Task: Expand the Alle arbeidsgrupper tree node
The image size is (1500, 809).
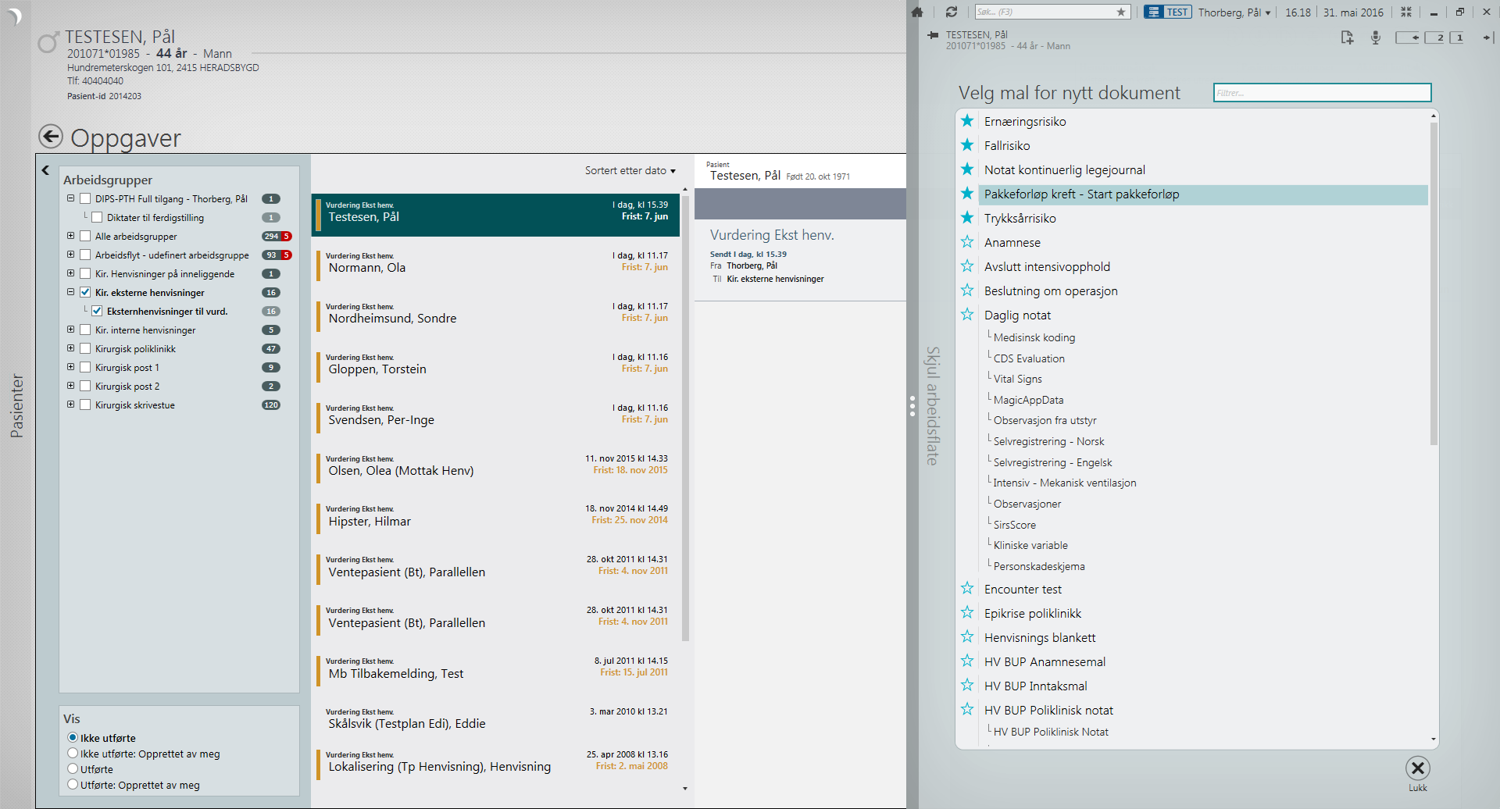Action: 70,236
